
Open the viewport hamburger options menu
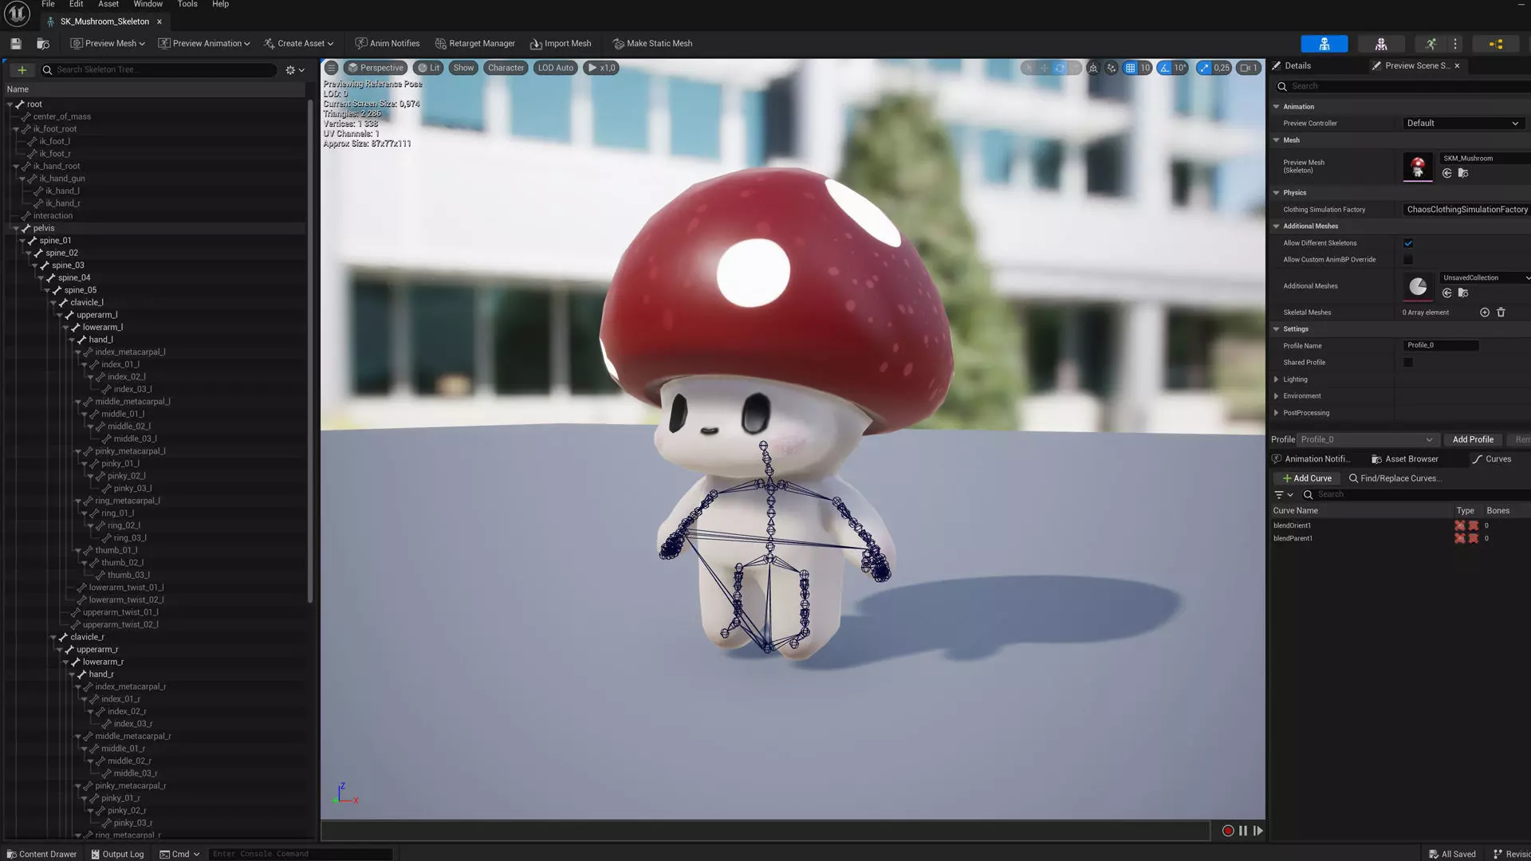point(332,68)
